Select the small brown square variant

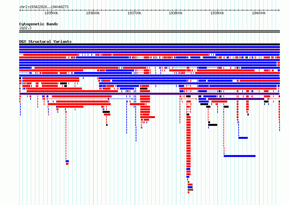(x=188, y=182)
